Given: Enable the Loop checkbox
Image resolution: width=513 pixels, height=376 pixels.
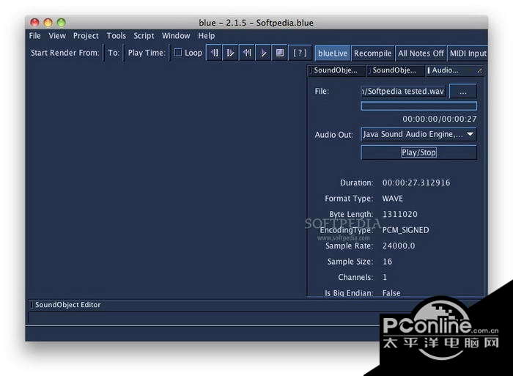Looking at the screenshot, I should [x=177, y=53].
